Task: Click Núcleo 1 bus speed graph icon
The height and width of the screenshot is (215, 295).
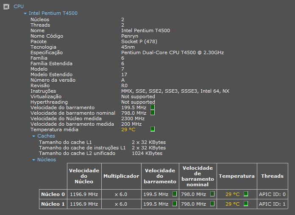Action: click(x=175, y=204)
